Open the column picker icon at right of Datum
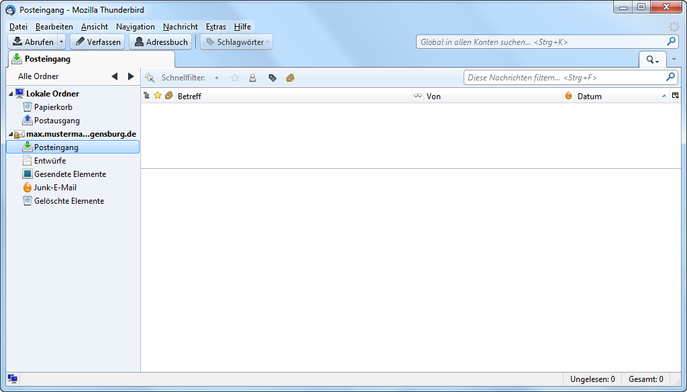The image size is (687, 392). point(675,96)
